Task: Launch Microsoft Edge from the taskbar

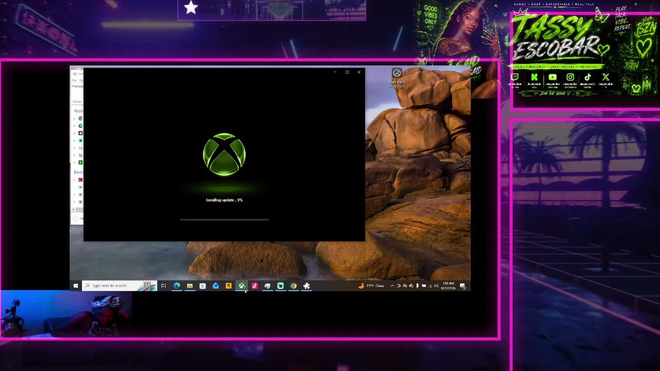Action: pos(177,286)
